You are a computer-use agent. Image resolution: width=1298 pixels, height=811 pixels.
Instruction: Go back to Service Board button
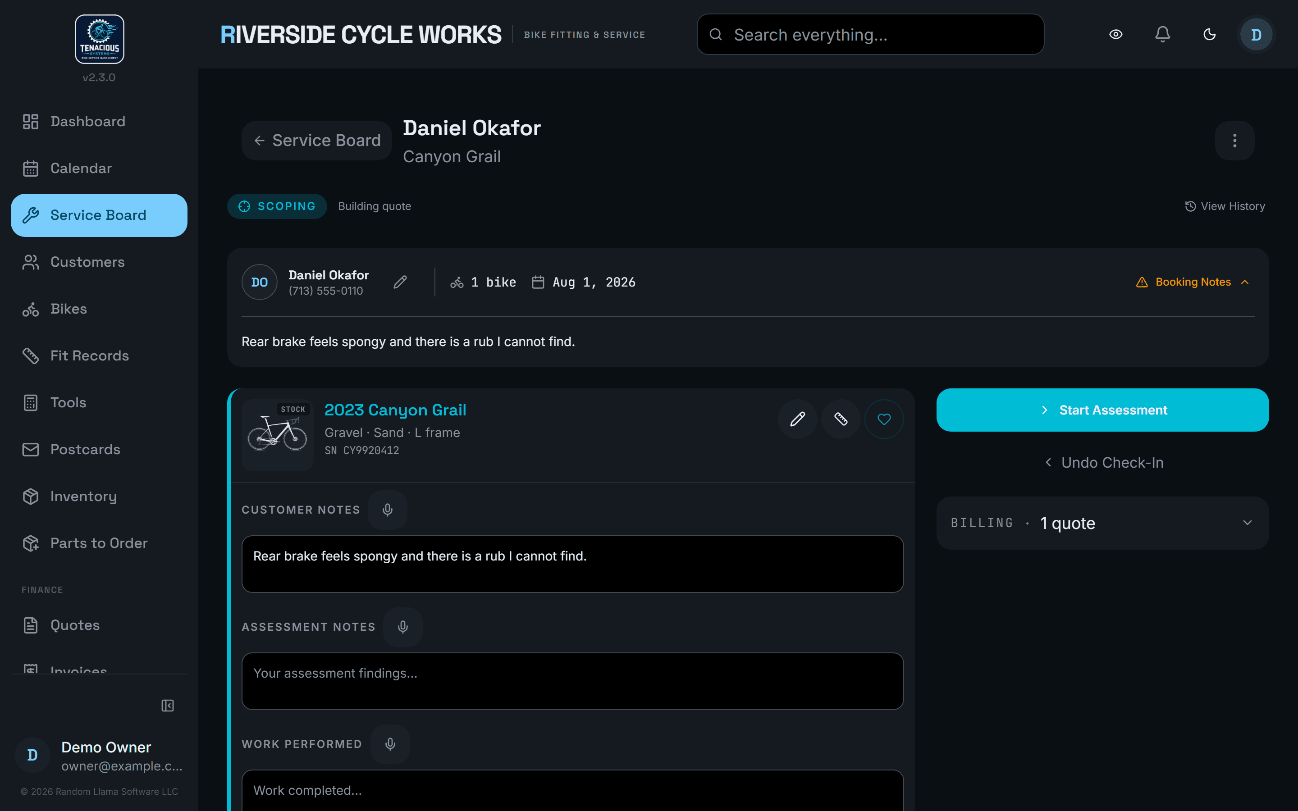(x=316, y=141)
